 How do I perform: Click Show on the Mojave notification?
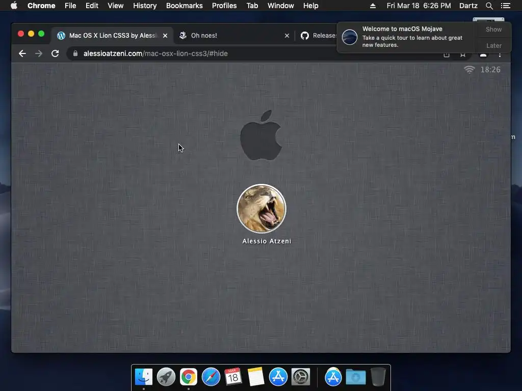point(493,29)
